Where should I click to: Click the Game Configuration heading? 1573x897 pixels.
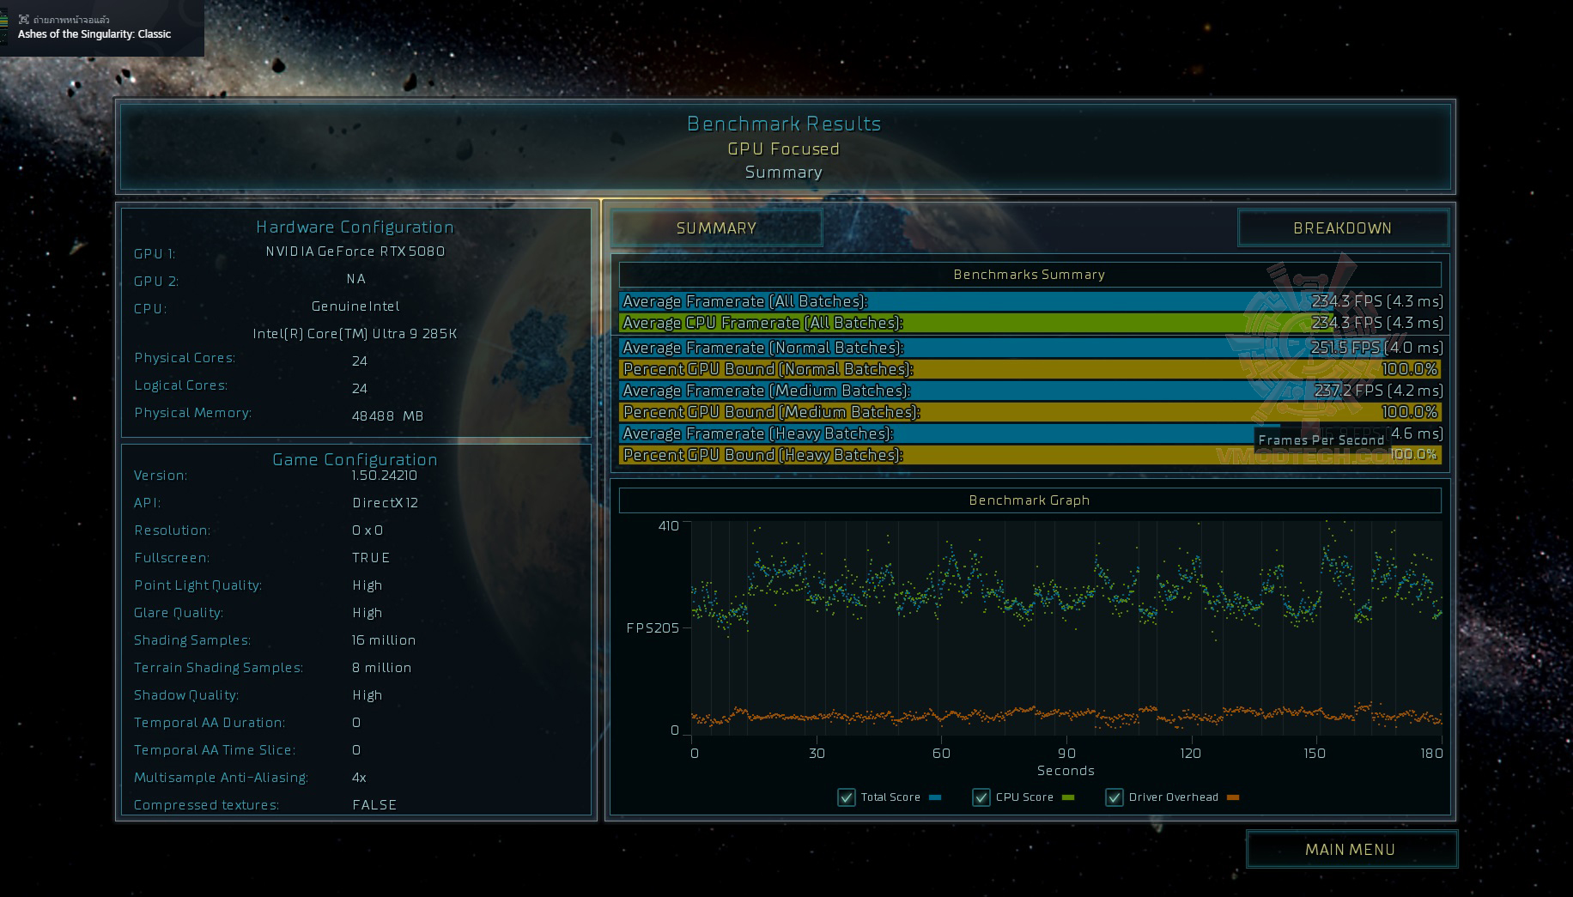[x=355, y=459]
